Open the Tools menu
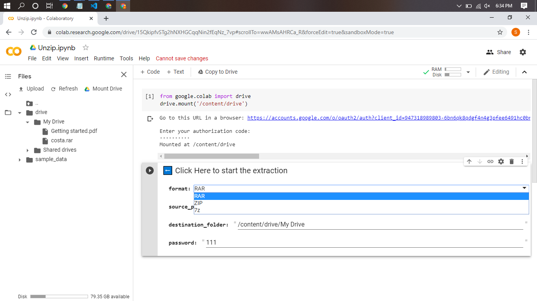This screenshot has width=537, height=301. (x=126, y=58)
